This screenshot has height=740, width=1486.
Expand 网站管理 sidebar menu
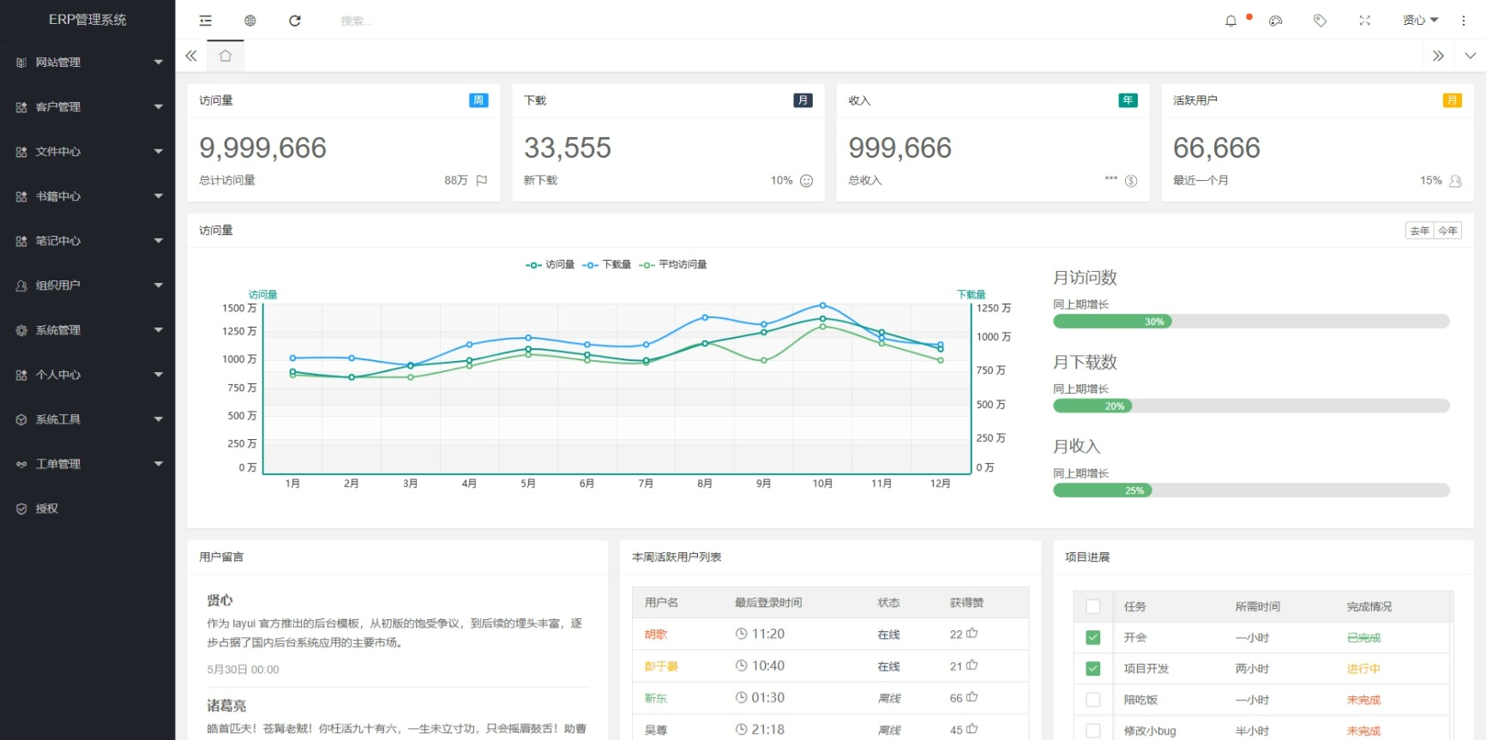click(x=87, y=63)
